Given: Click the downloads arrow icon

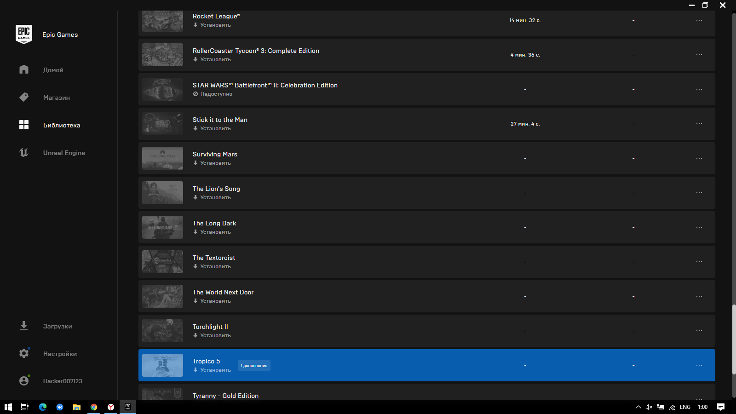Looking at the screenshot, I should pyautogui.click(x=24, y=326).
